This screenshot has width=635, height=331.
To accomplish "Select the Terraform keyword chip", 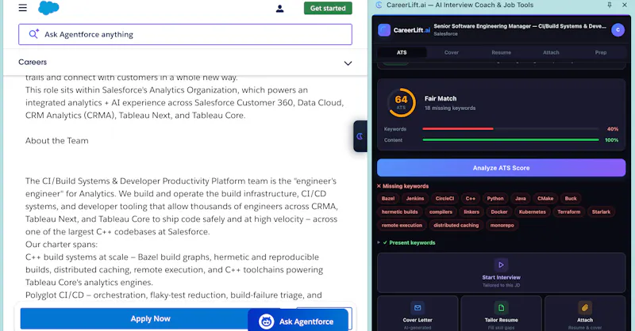I will [569, 211].
